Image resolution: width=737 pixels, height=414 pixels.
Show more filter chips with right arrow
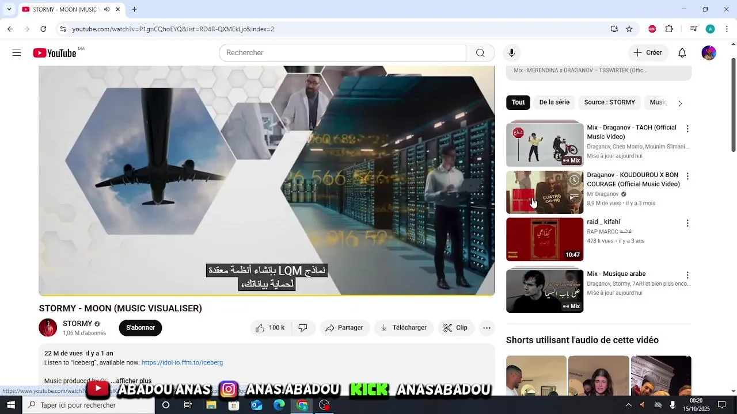[680, 103]
